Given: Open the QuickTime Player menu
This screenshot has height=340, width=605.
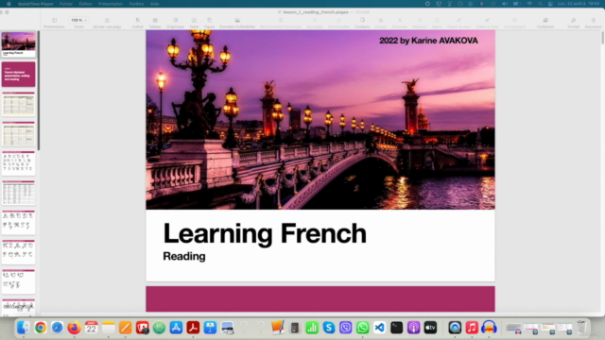Looking at the screenshot, I should (x=36, y=4).
